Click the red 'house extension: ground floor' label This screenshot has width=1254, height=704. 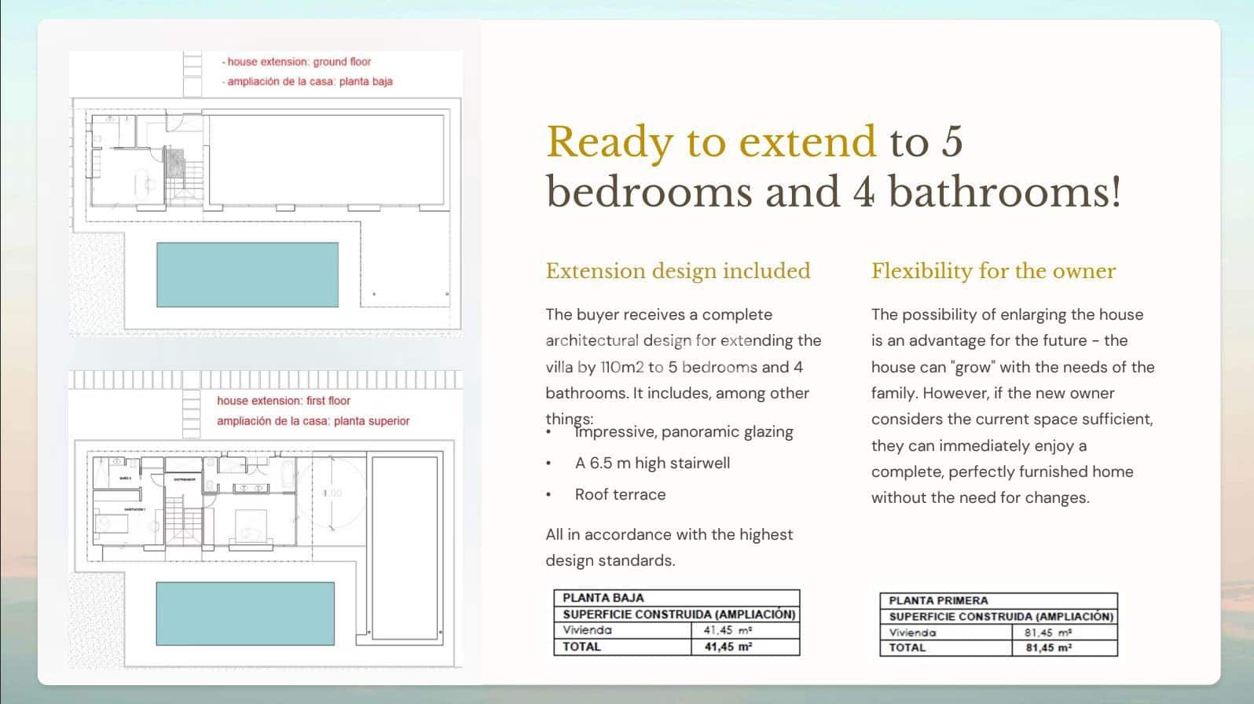click(299, 62)
